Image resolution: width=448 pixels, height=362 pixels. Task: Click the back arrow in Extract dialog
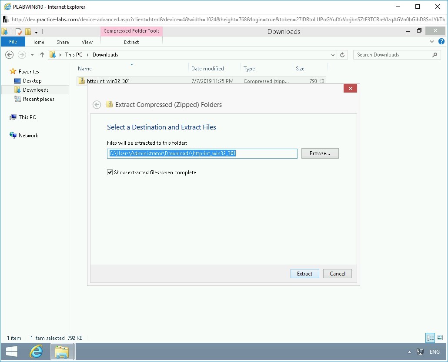(x=97, y=105)
